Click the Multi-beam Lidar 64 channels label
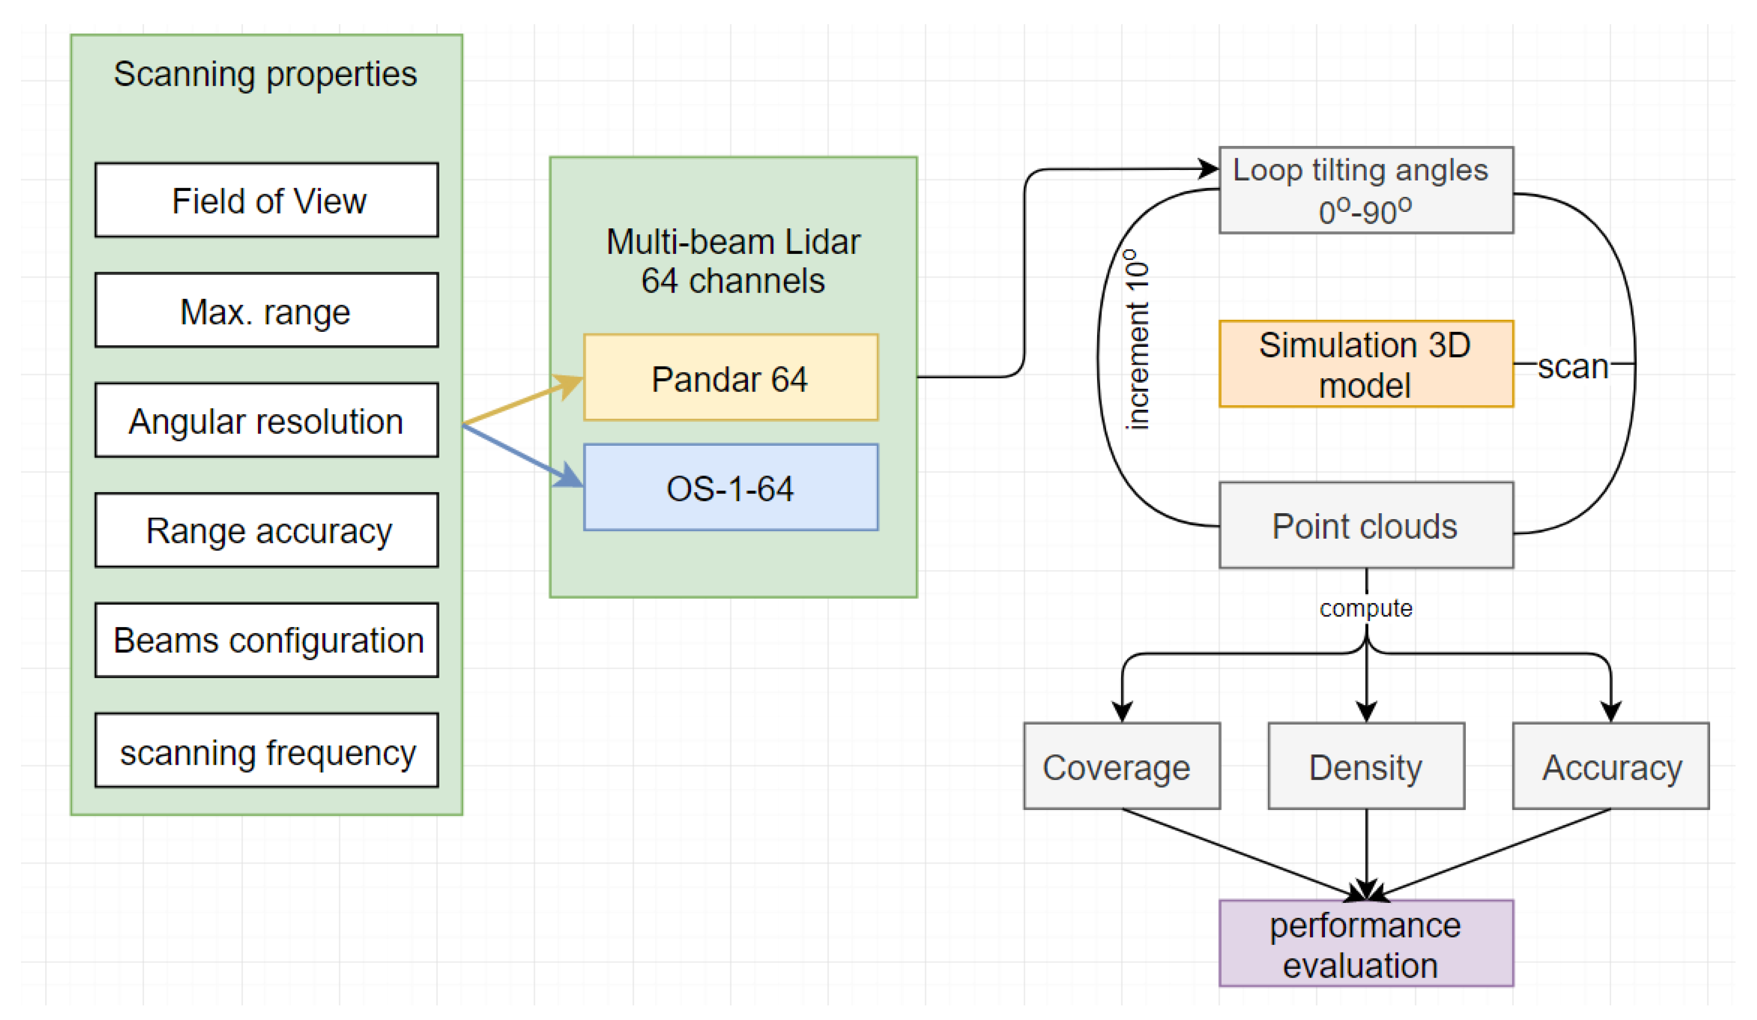The width and height of the screenshot is (1757, 1020). [x=733, y=261]
